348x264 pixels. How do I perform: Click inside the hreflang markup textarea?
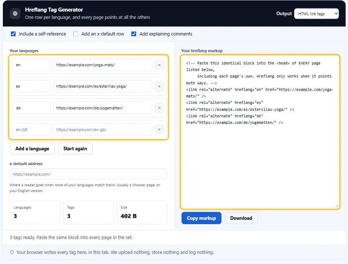[x=260, y=132]
